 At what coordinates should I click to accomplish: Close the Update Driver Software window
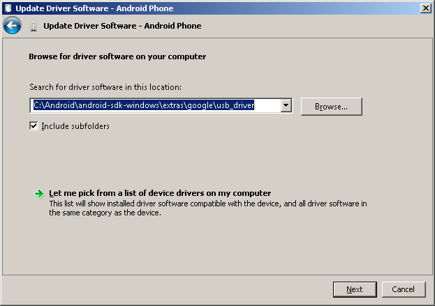(425, 8)
